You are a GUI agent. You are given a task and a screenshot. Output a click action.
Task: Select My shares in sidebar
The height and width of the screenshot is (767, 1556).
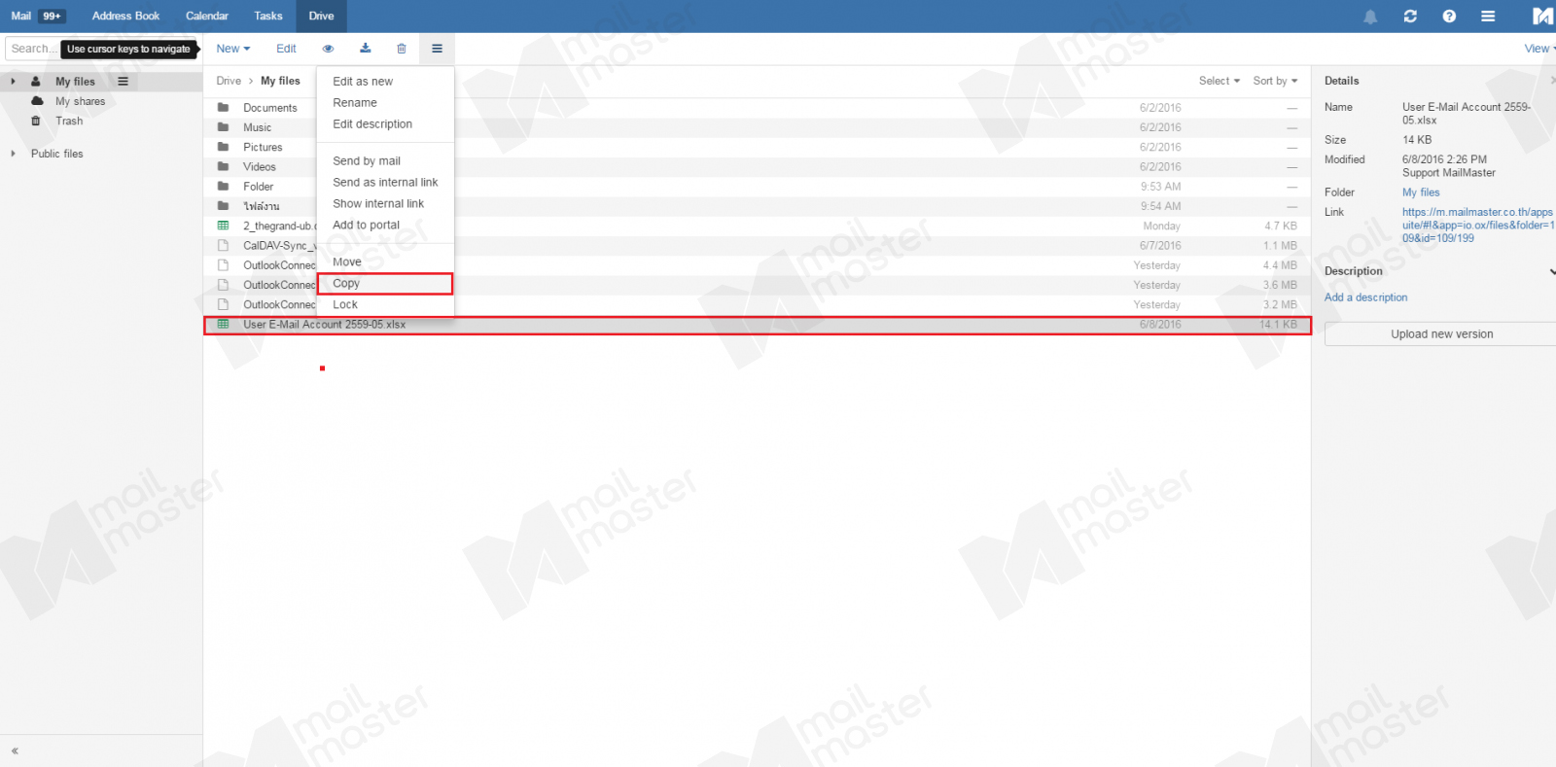[x=80, y=101]
